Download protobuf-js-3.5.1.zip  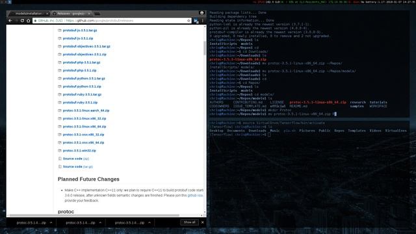point(78,38)
